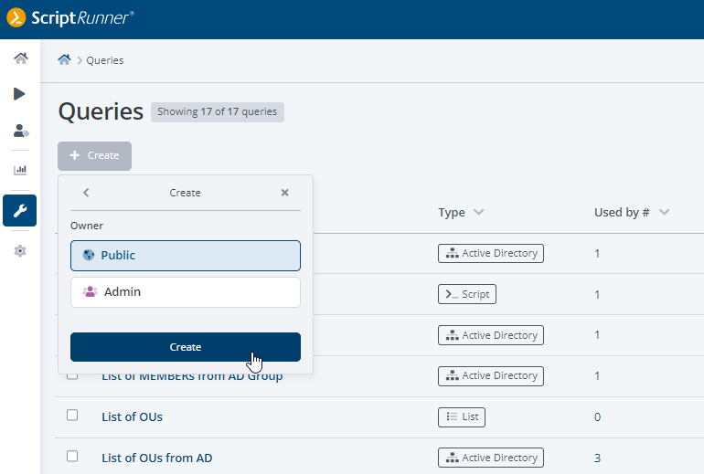Select Public as owner
704x474 pixels.
pos(186,256)
